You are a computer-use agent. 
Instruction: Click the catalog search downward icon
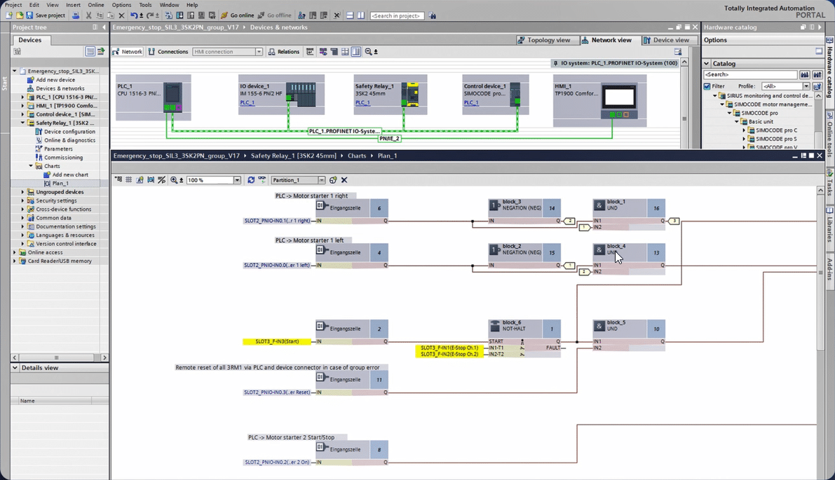pyautogui.click(x=805, y=74)
